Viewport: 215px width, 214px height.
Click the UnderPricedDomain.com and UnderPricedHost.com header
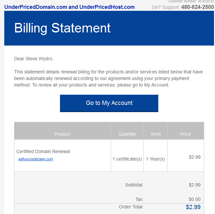tap(69, 7)
